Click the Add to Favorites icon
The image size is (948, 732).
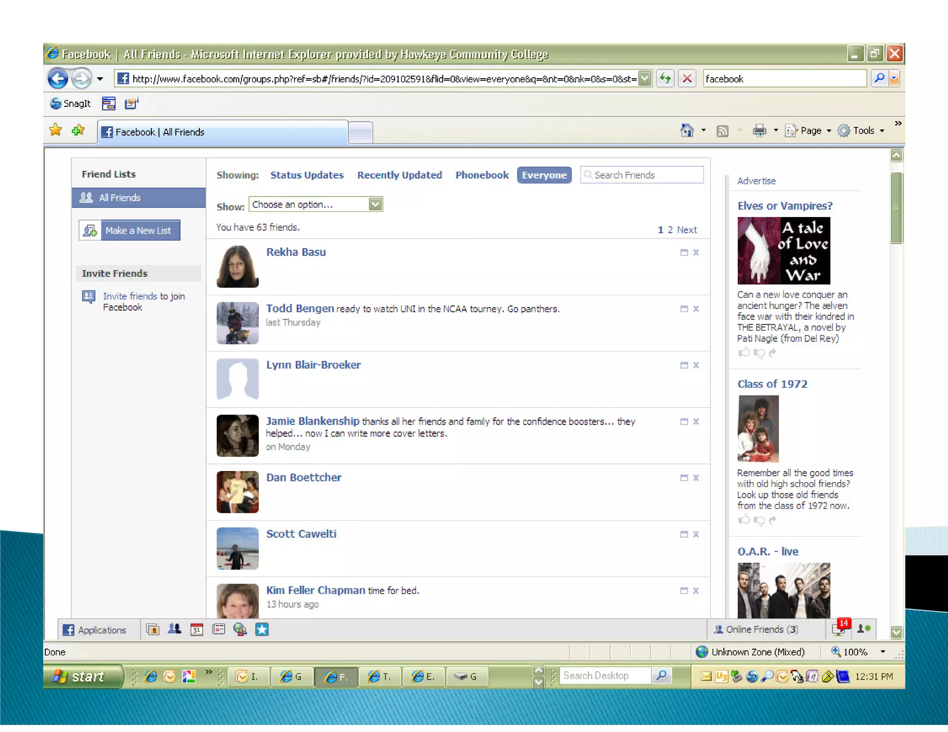[x=78, y=130]
